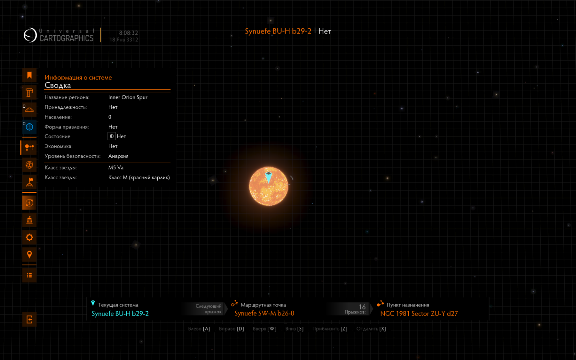Viewport: 576px width, 360px height.
Task: Click the Приблизить [Z] zoom-in hint
Action: [330, 329]
